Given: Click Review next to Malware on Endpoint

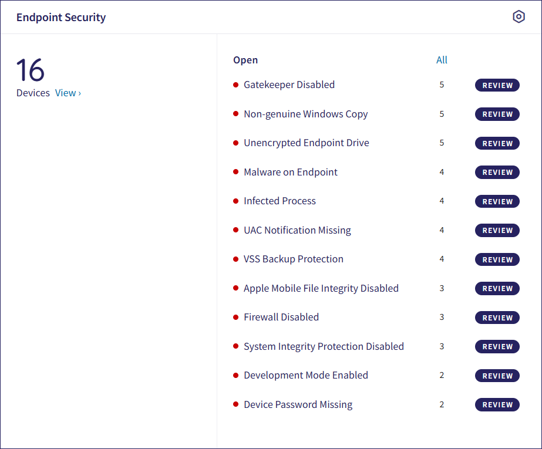Looking at the screenshot, I should pyautogui.click(x=497, y=173).
